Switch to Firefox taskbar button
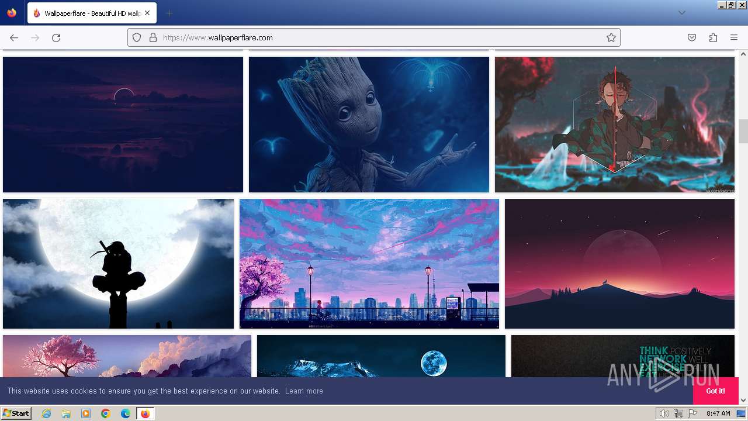748x421 pixels. click(145, 413)
